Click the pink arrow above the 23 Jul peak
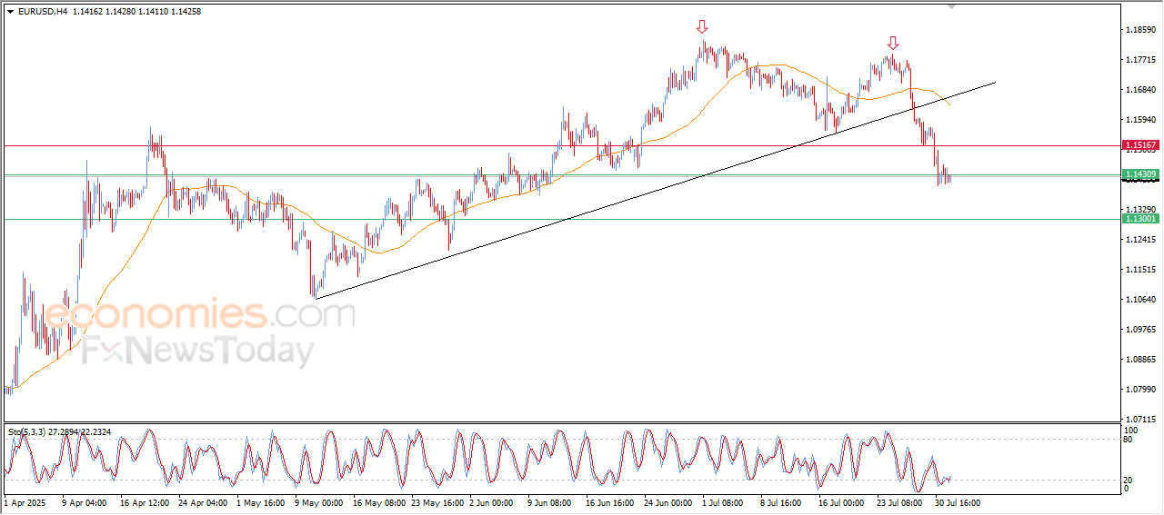Screen dimensions: 1164x515 893,43
